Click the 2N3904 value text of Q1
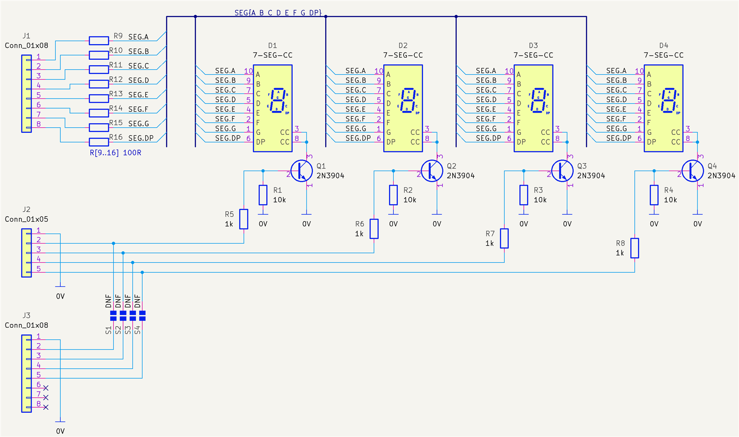Image resolution: width=739 pixels, height=437 pixels. pos(330,176)
